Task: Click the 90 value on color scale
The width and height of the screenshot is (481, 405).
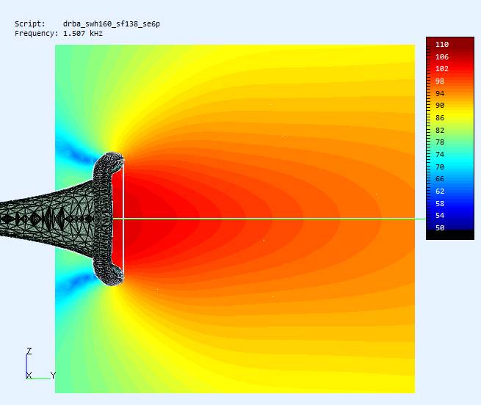Action: (x=440, y=106)
